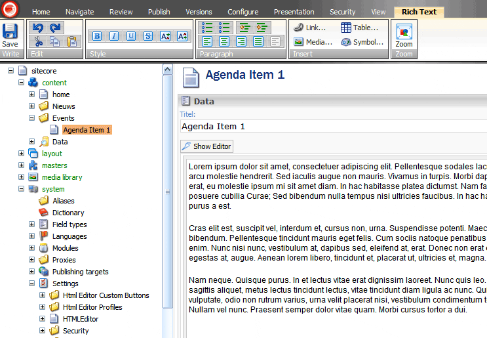Screen dimensions: 487x338
Task: Switch to the Presentation tab
Action: [x=294, y=12]
